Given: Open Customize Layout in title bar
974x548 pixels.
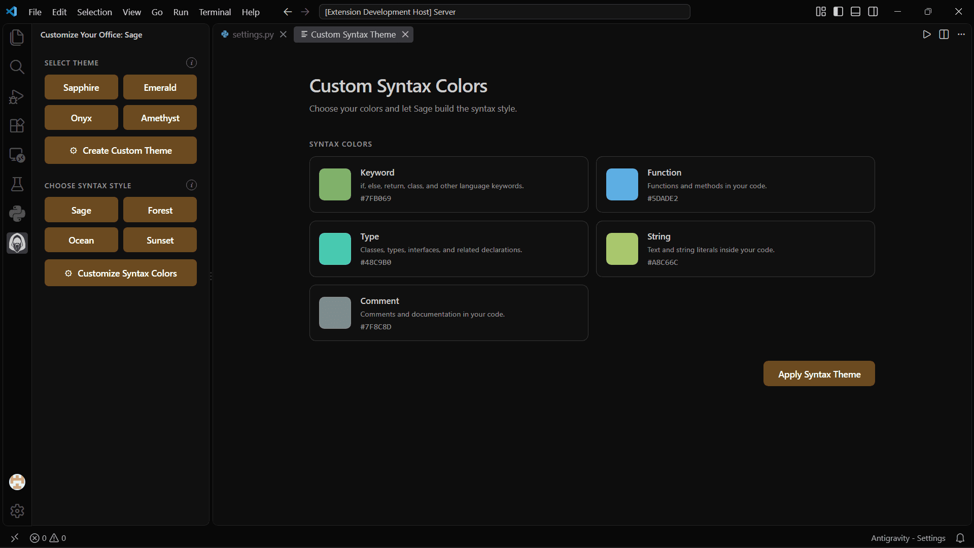Looking at the screenshot, I should [821, 12].
